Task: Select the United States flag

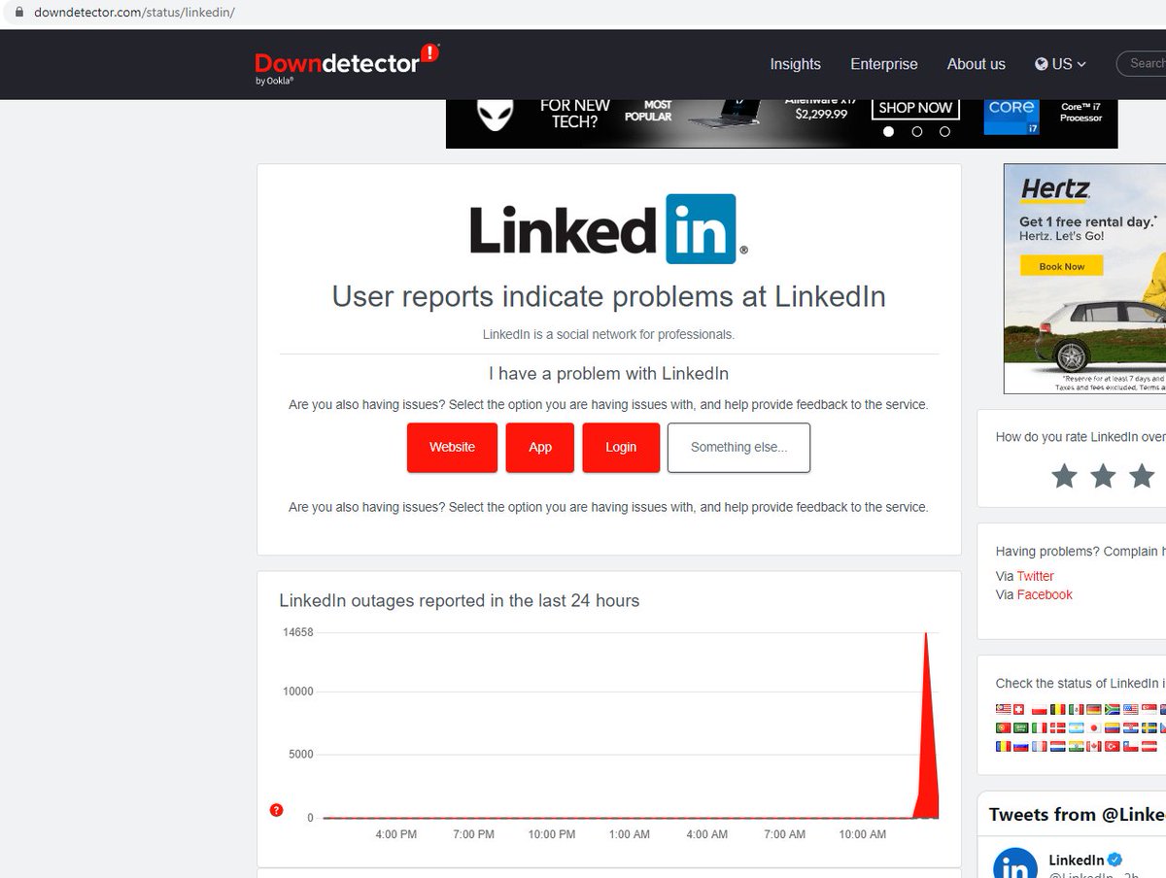Action: 1131,709
